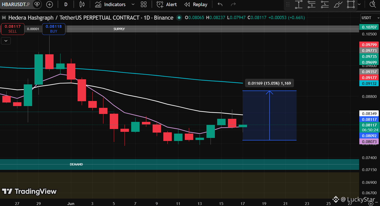Click the Hedera Hashgraph / TetherUS chart title
Viewport: 380px width, 206px height.
click(91, 18)
